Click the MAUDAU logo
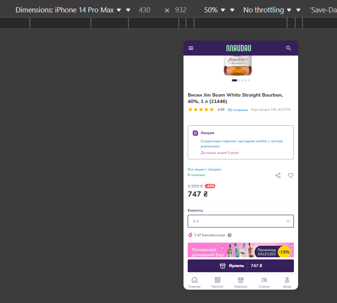The image size is (337, 303). [239, 48]
